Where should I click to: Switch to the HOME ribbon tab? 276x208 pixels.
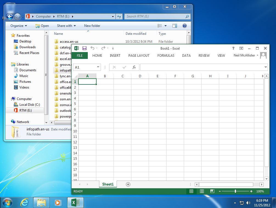point(97,56)
